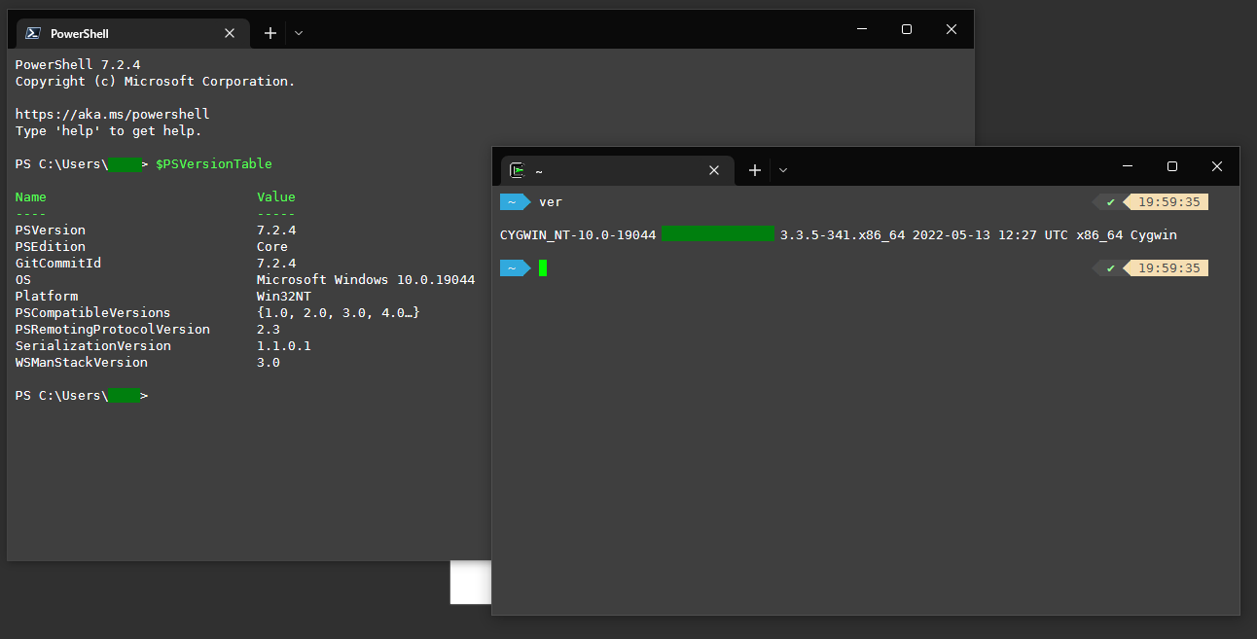Click the PSRemotingProtocolVersion row name
Image resolution: width=1257 pixels, height=639 pixels.
pos(113,329)
